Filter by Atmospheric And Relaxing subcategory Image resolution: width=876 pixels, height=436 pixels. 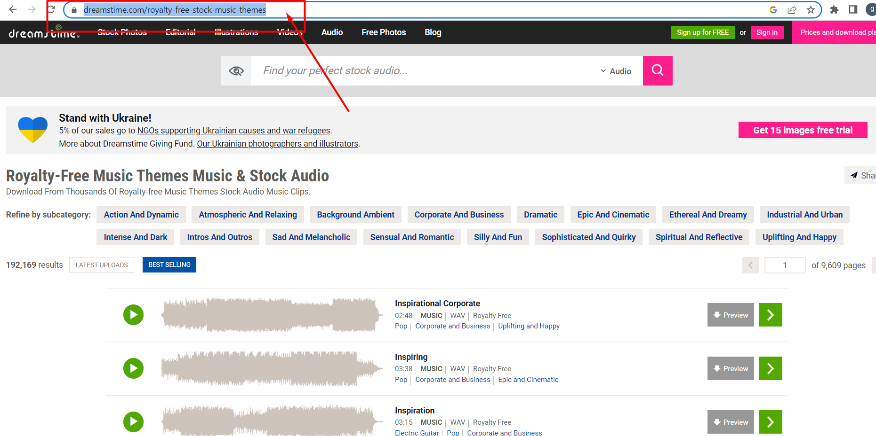(x=248, y=215)
